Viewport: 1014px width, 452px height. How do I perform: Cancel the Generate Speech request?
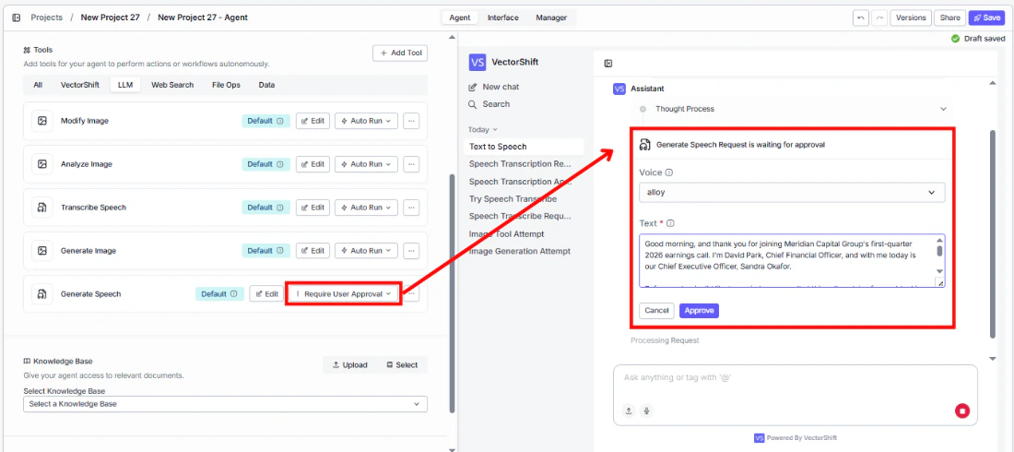click(x=656, y=311)
